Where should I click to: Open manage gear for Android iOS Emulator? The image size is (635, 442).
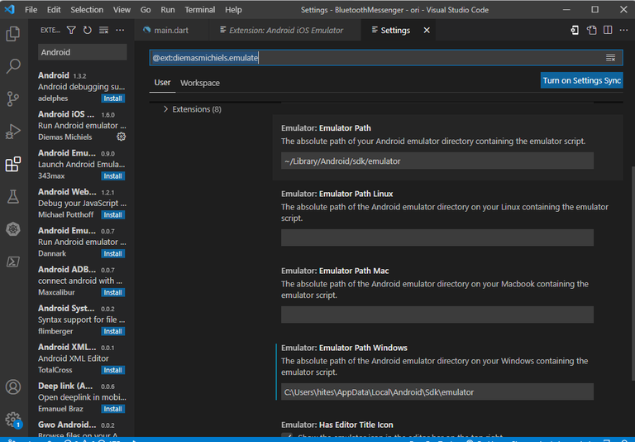point(122,137)
